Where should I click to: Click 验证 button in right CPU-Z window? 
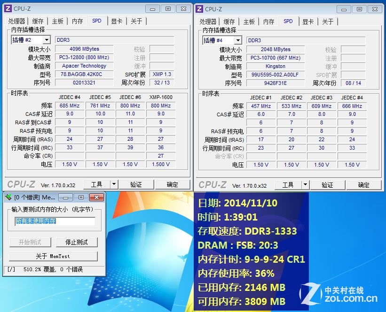[x=327, y=185]
